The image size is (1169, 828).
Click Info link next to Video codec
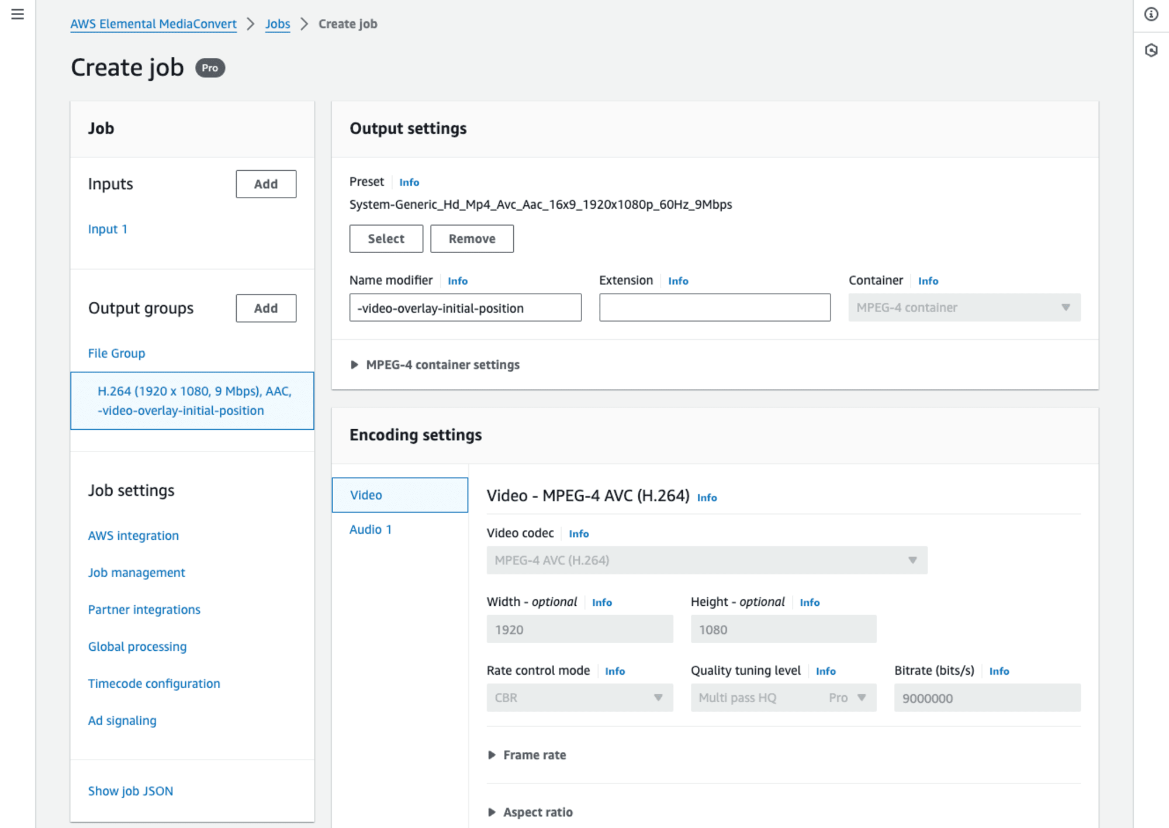tap(579, 534)
